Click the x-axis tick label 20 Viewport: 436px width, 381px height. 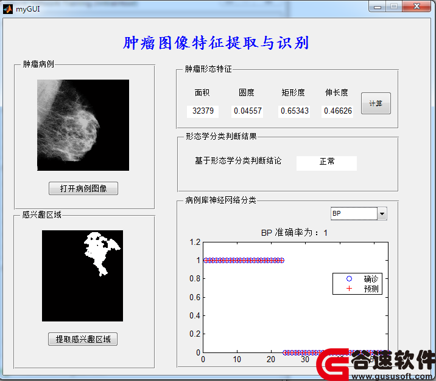[271, 359]
